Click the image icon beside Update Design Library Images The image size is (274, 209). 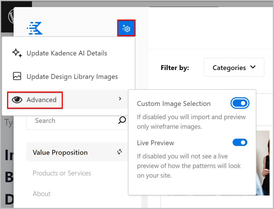(x=17, y=77)
